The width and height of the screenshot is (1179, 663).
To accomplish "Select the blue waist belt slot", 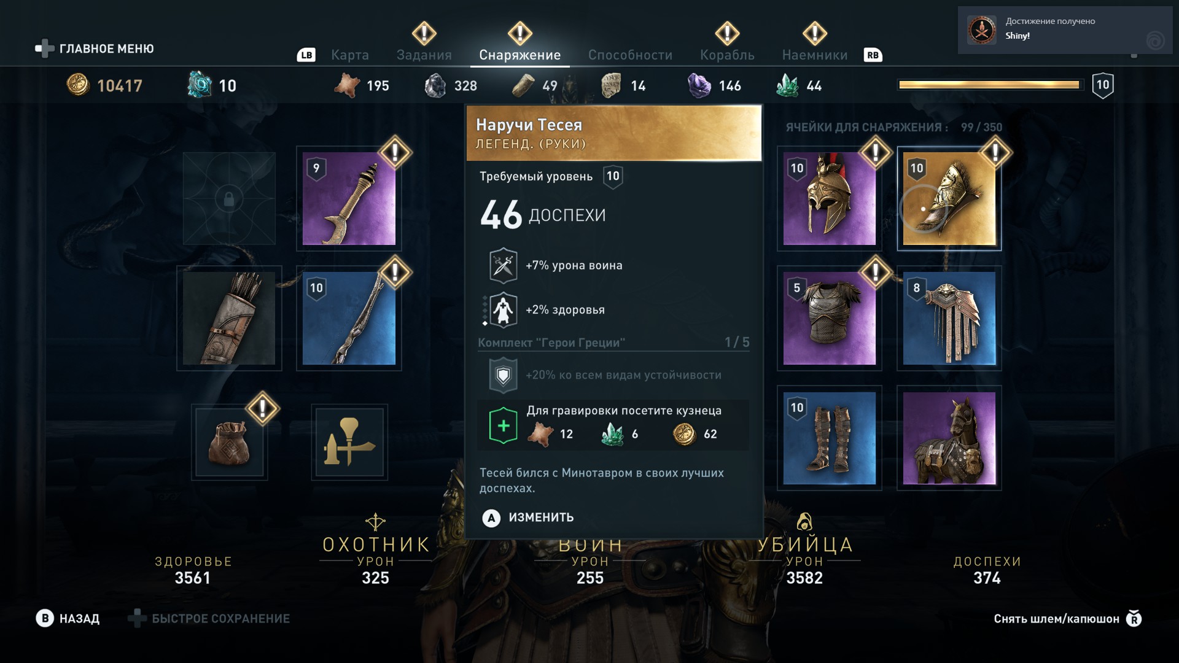I will pyautogui.click(x=949, y=319).
